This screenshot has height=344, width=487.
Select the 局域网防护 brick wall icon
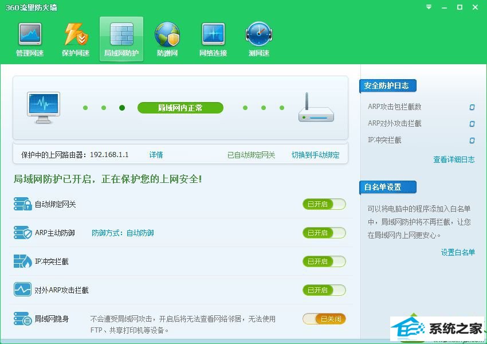[x=121, y=34]
